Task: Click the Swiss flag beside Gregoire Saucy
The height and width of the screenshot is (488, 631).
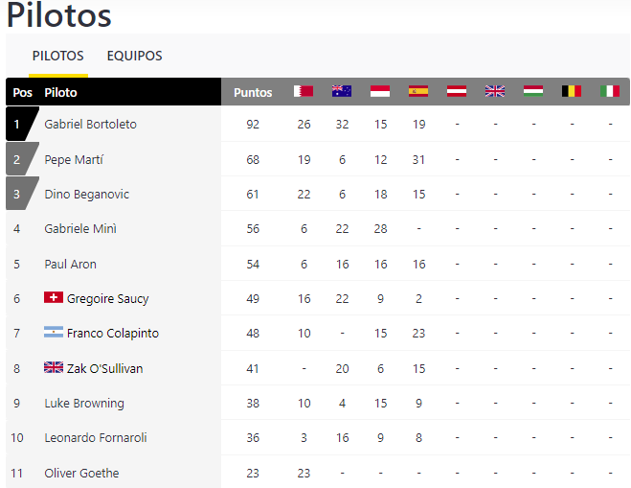Action: point(54,297)
